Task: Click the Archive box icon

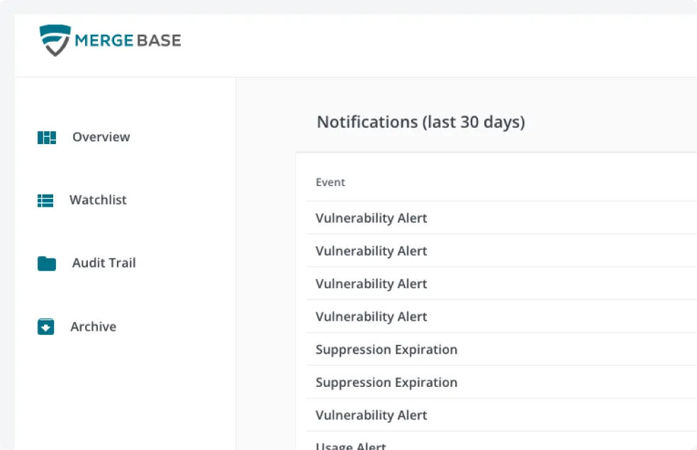Action: coord(45,327)
